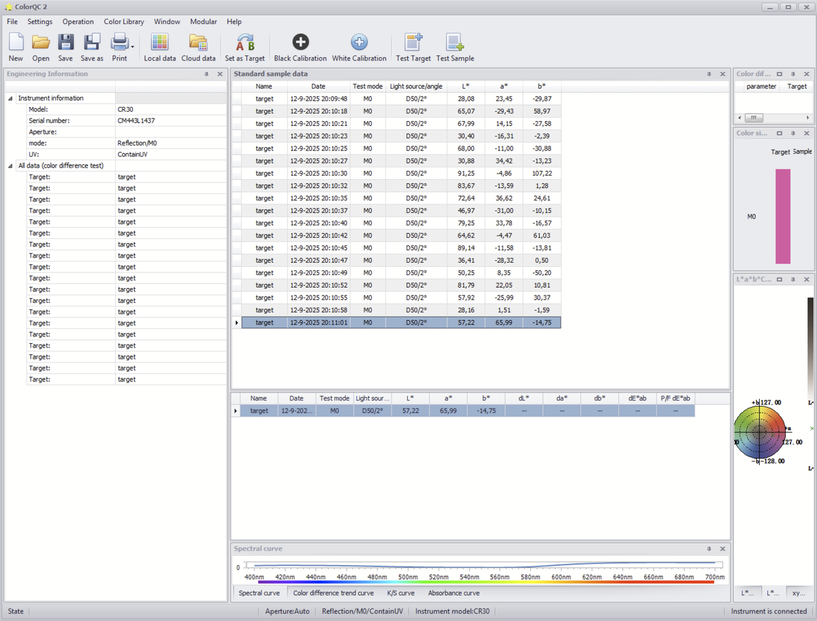Click the left arrow of Color dif... scrollbar
Image resolution: width=817 pixels, height=621 pixels.
coord(740,117)
